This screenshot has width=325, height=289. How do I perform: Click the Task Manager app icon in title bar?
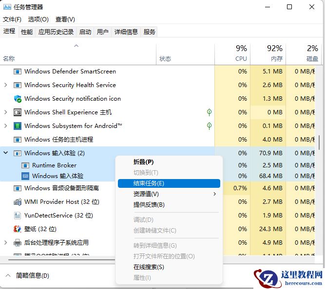[x=7, y=7]
